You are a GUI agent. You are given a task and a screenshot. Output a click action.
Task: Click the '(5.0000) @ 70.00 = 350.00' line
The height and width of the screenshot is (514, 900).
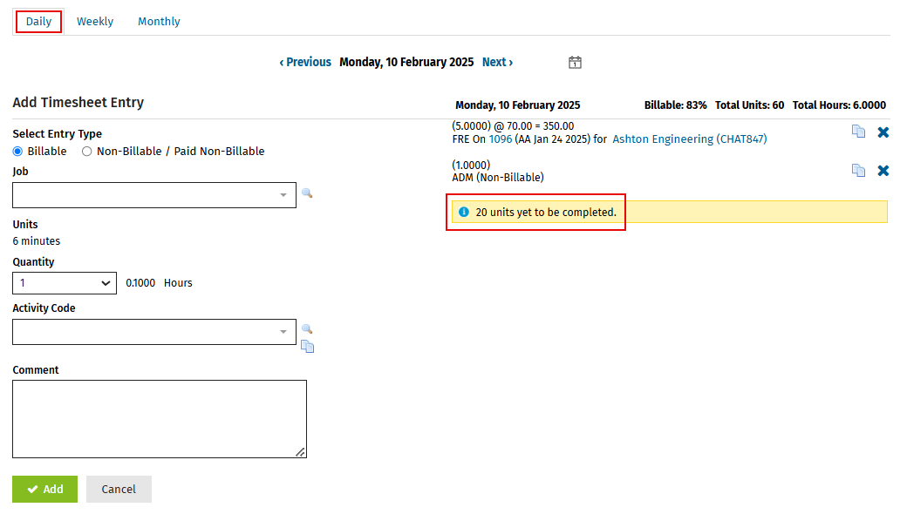pos(513,125)
